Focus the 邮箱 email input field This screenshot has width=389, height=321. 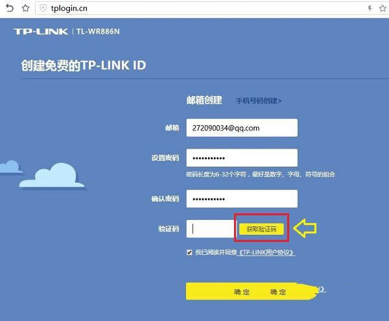241,128
